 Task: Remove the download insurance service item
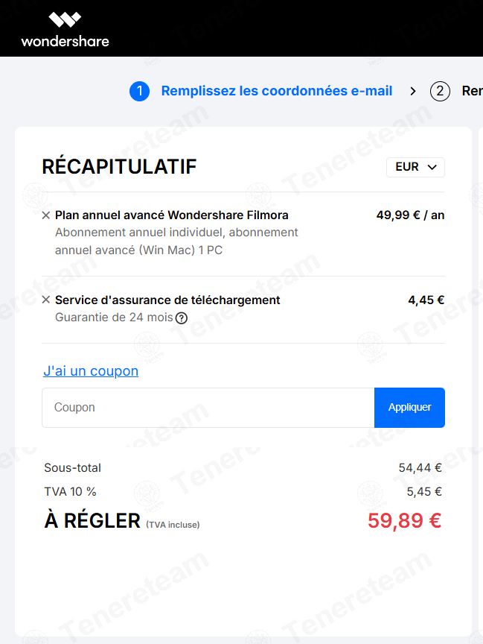pyautogui.click(x=46, y=300)
